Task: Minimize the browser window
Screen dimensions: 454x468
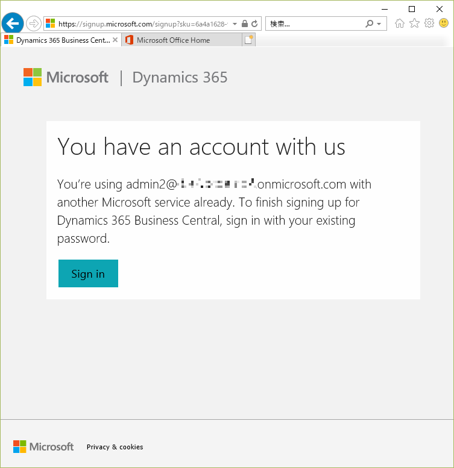Action: pyautogui.click(x=385, y=9)
